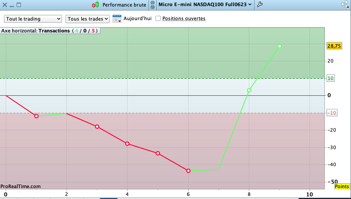
Task: Click the Performance brute title
Action: click(x=124, y=5)
